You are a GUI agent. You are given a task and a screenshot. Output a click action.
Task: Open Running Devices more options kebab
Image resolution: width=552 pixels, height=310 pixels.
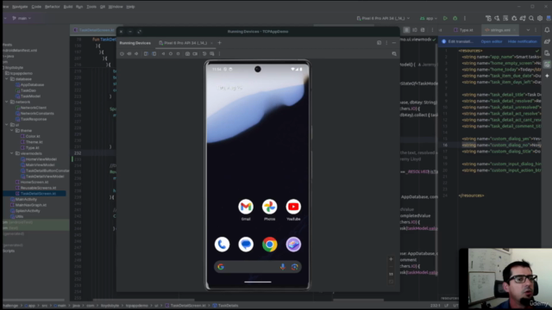(386, 43)
